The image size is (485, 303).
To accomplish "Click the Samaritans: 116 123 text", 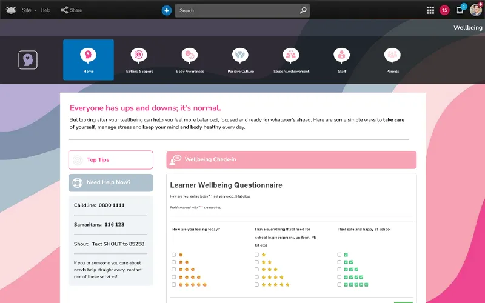I will [99, 225].
